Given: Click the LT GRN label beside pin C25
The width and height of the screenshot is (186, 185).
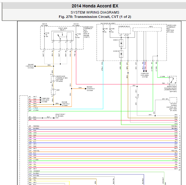Looking at the screenshot, I should pos(36,160).
